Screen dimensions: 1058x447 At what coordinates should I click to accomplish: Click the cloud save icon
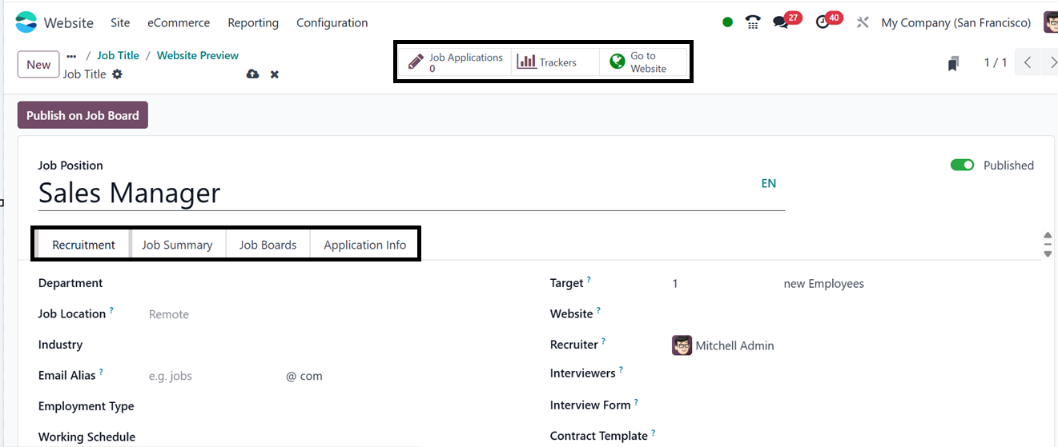click(253, 74)
